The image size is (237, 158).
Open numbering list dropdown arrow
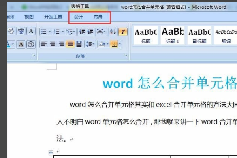coord(63,32)
